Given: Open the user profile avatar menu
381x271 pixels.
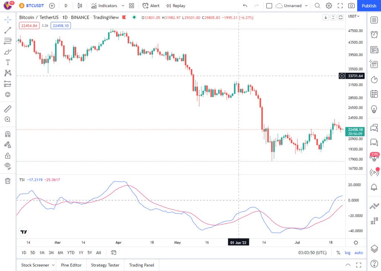Looking at the screenshot, I should point(8,5).
